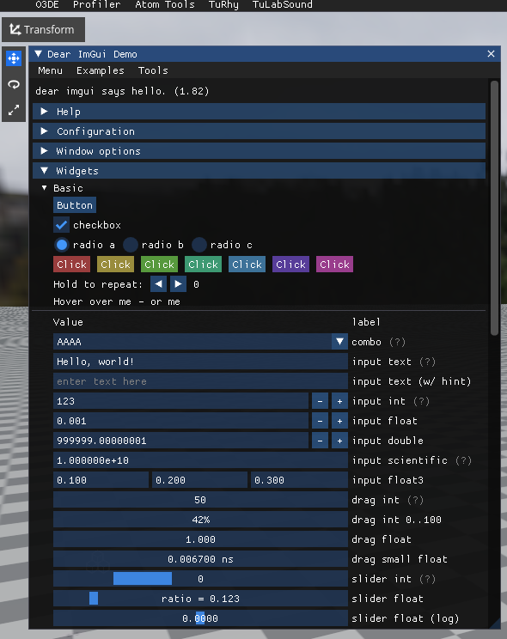The image size is (507, 639).
Task: Click the combo help (?) marker
Action: 397,342
